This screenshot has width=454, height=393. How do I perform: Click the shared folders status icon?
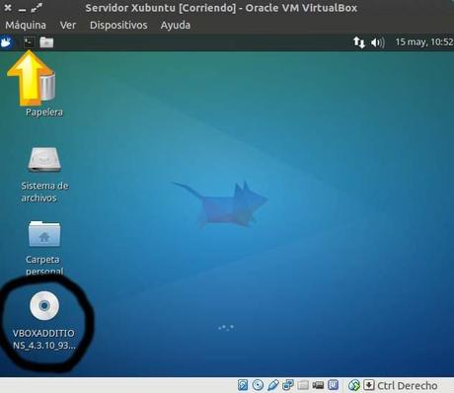(303, 385)
